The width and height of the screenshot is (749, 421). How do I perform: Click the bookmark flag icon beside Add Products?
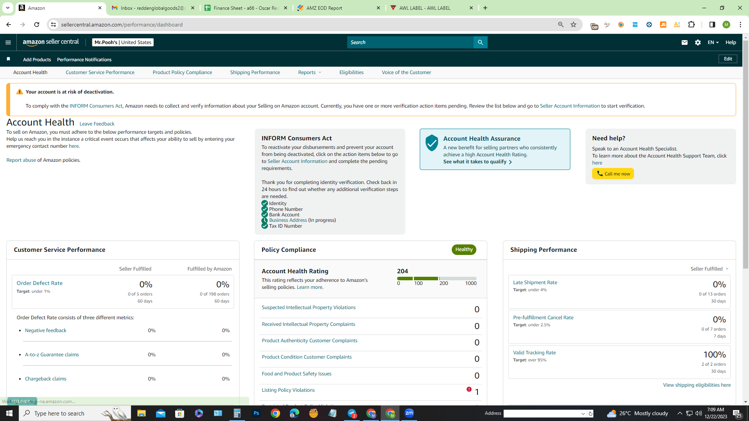(x=8, y=59)
